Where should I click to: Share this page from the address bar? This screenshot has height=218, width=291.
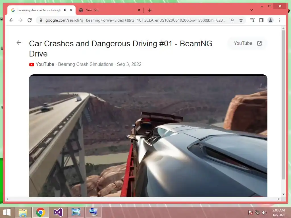[232, 20]
